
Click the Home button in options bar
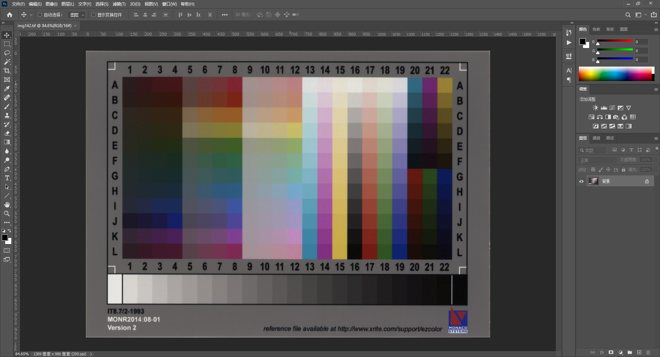tap(10, 15)
